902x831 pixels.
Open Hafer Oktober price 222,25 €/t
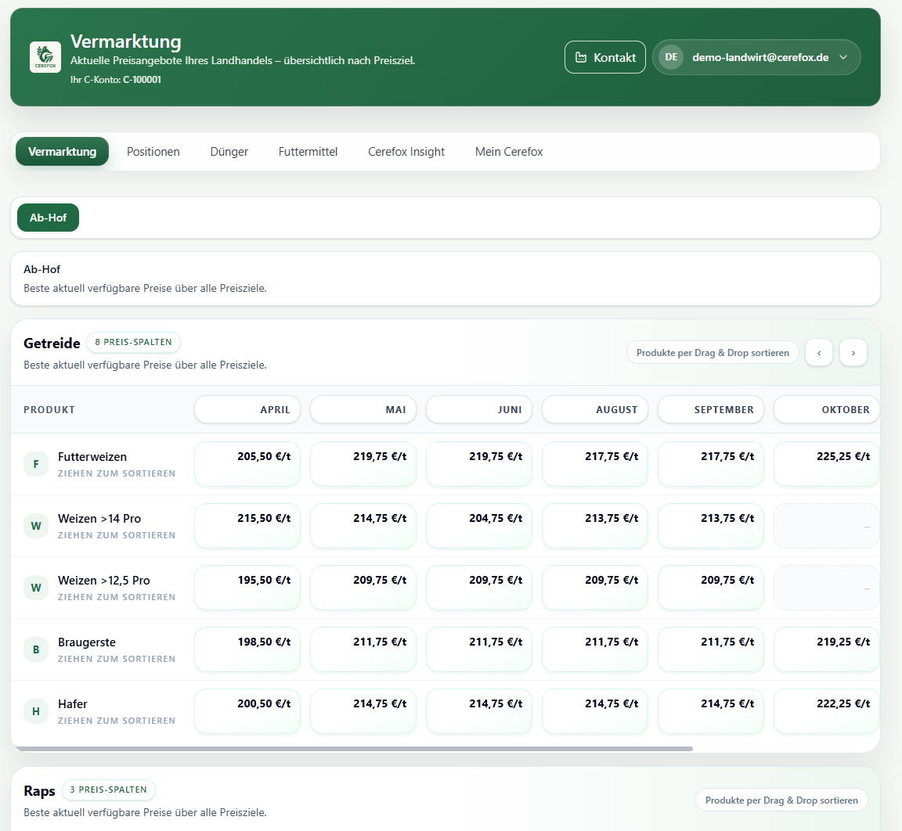827,711
